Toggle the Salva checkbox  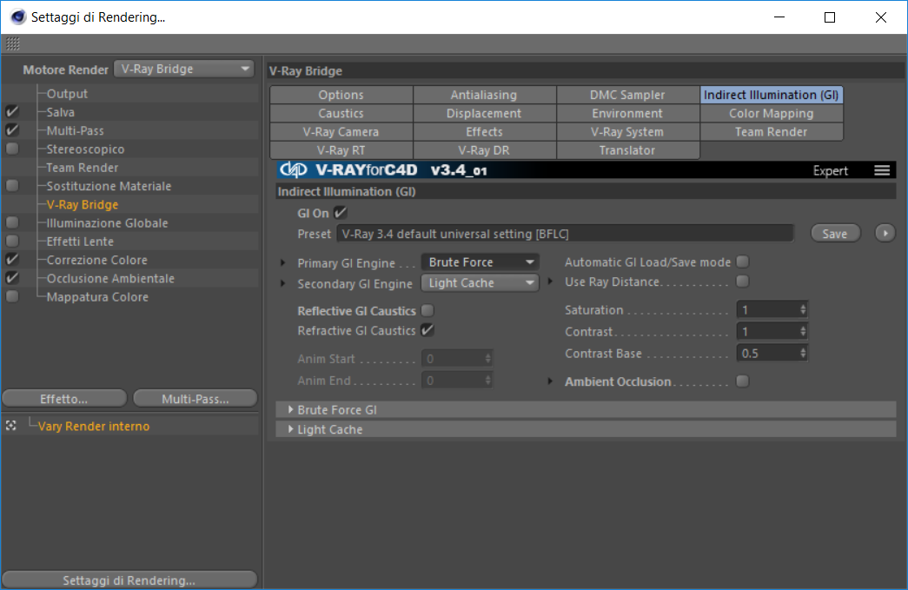click(x=12, y=112)
